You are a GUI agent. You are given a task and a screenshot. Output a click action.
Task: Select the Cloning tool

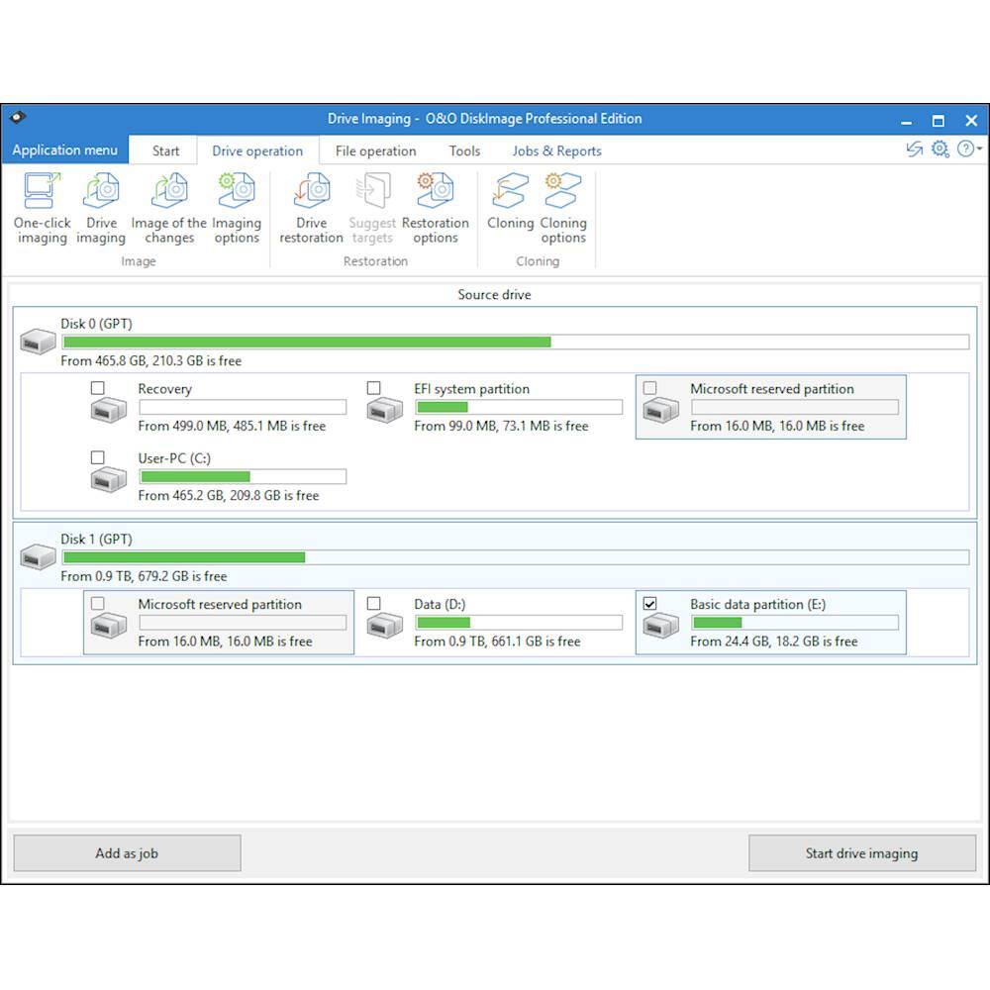click(x=510, y=192)
